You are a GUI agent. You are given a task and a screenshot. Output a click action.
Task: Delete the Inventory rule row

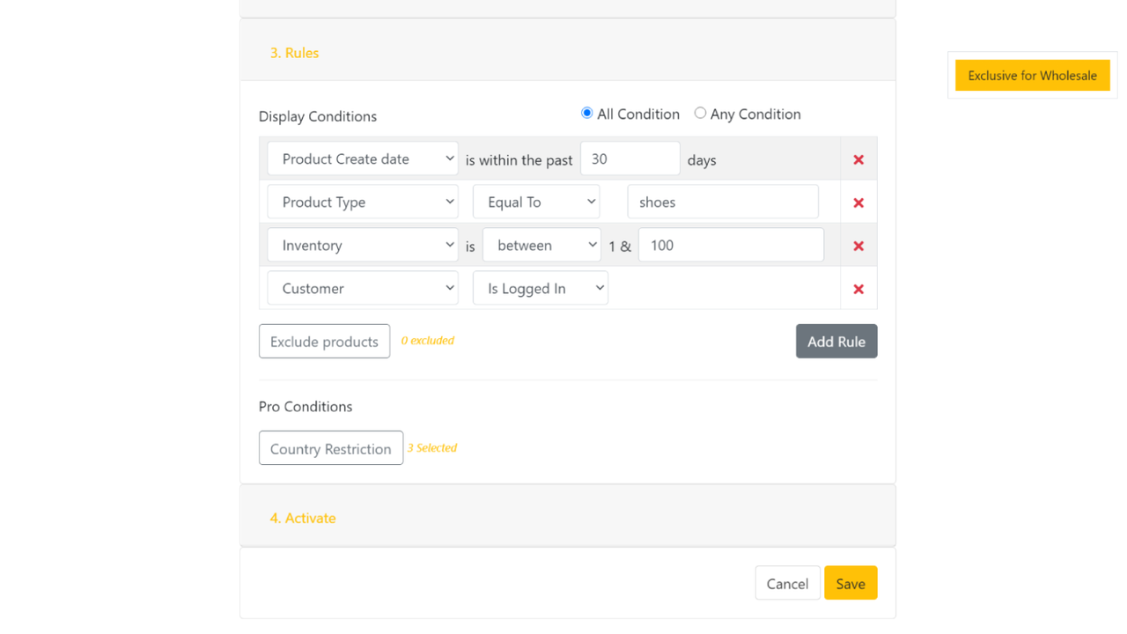(858, 246)
